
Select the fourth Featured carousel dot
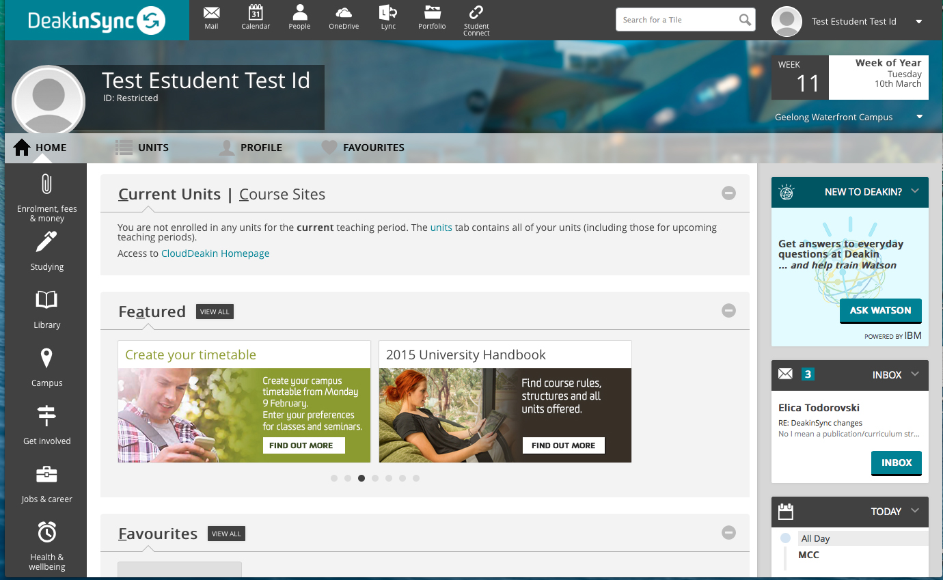coord(375,478)
